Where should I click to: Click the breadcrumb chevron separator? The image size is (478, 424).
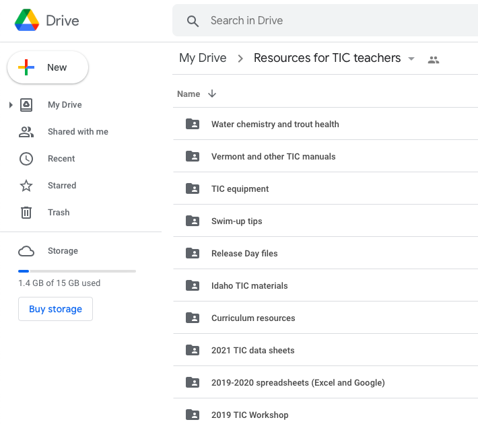240,59
